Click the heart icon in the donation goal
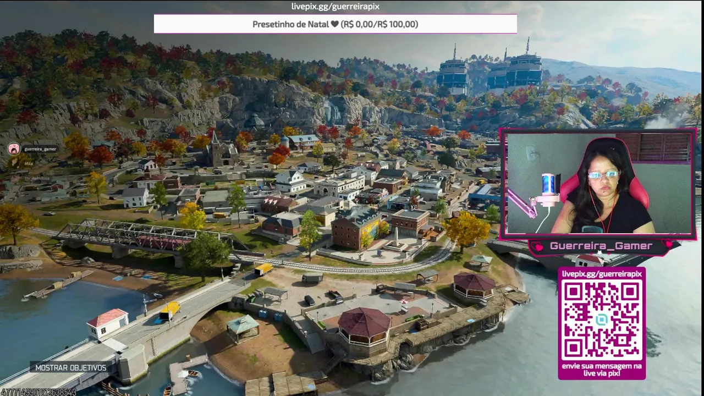The image size is (704, 396). tap(334, 24)
